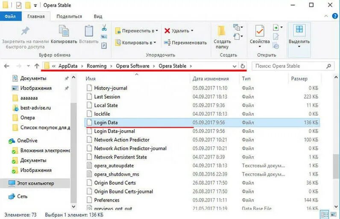Sort by the Размер column header

click(x=299, y=79)
